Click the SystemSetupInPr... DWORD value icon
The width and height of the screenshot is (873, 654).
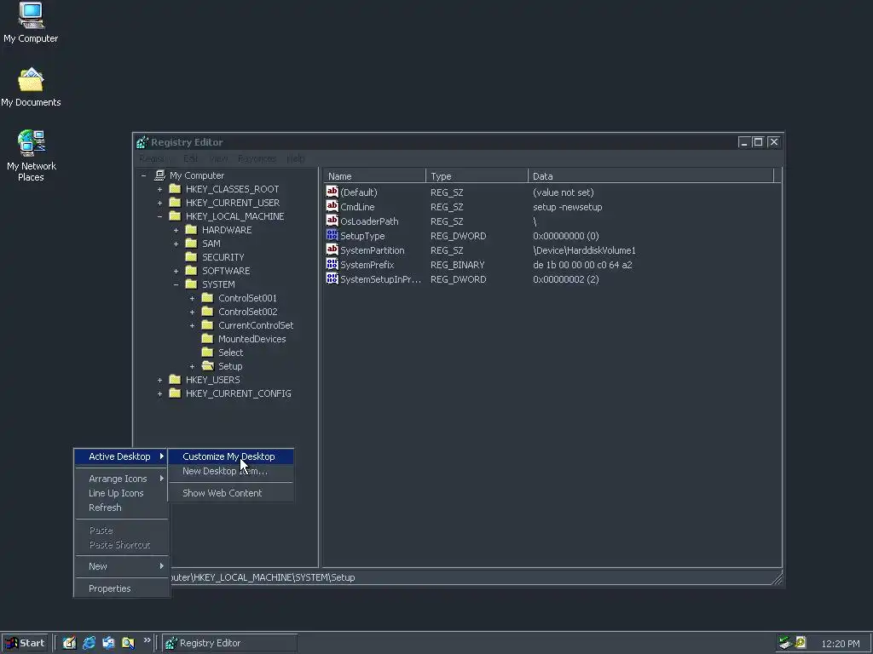(332, 278)
